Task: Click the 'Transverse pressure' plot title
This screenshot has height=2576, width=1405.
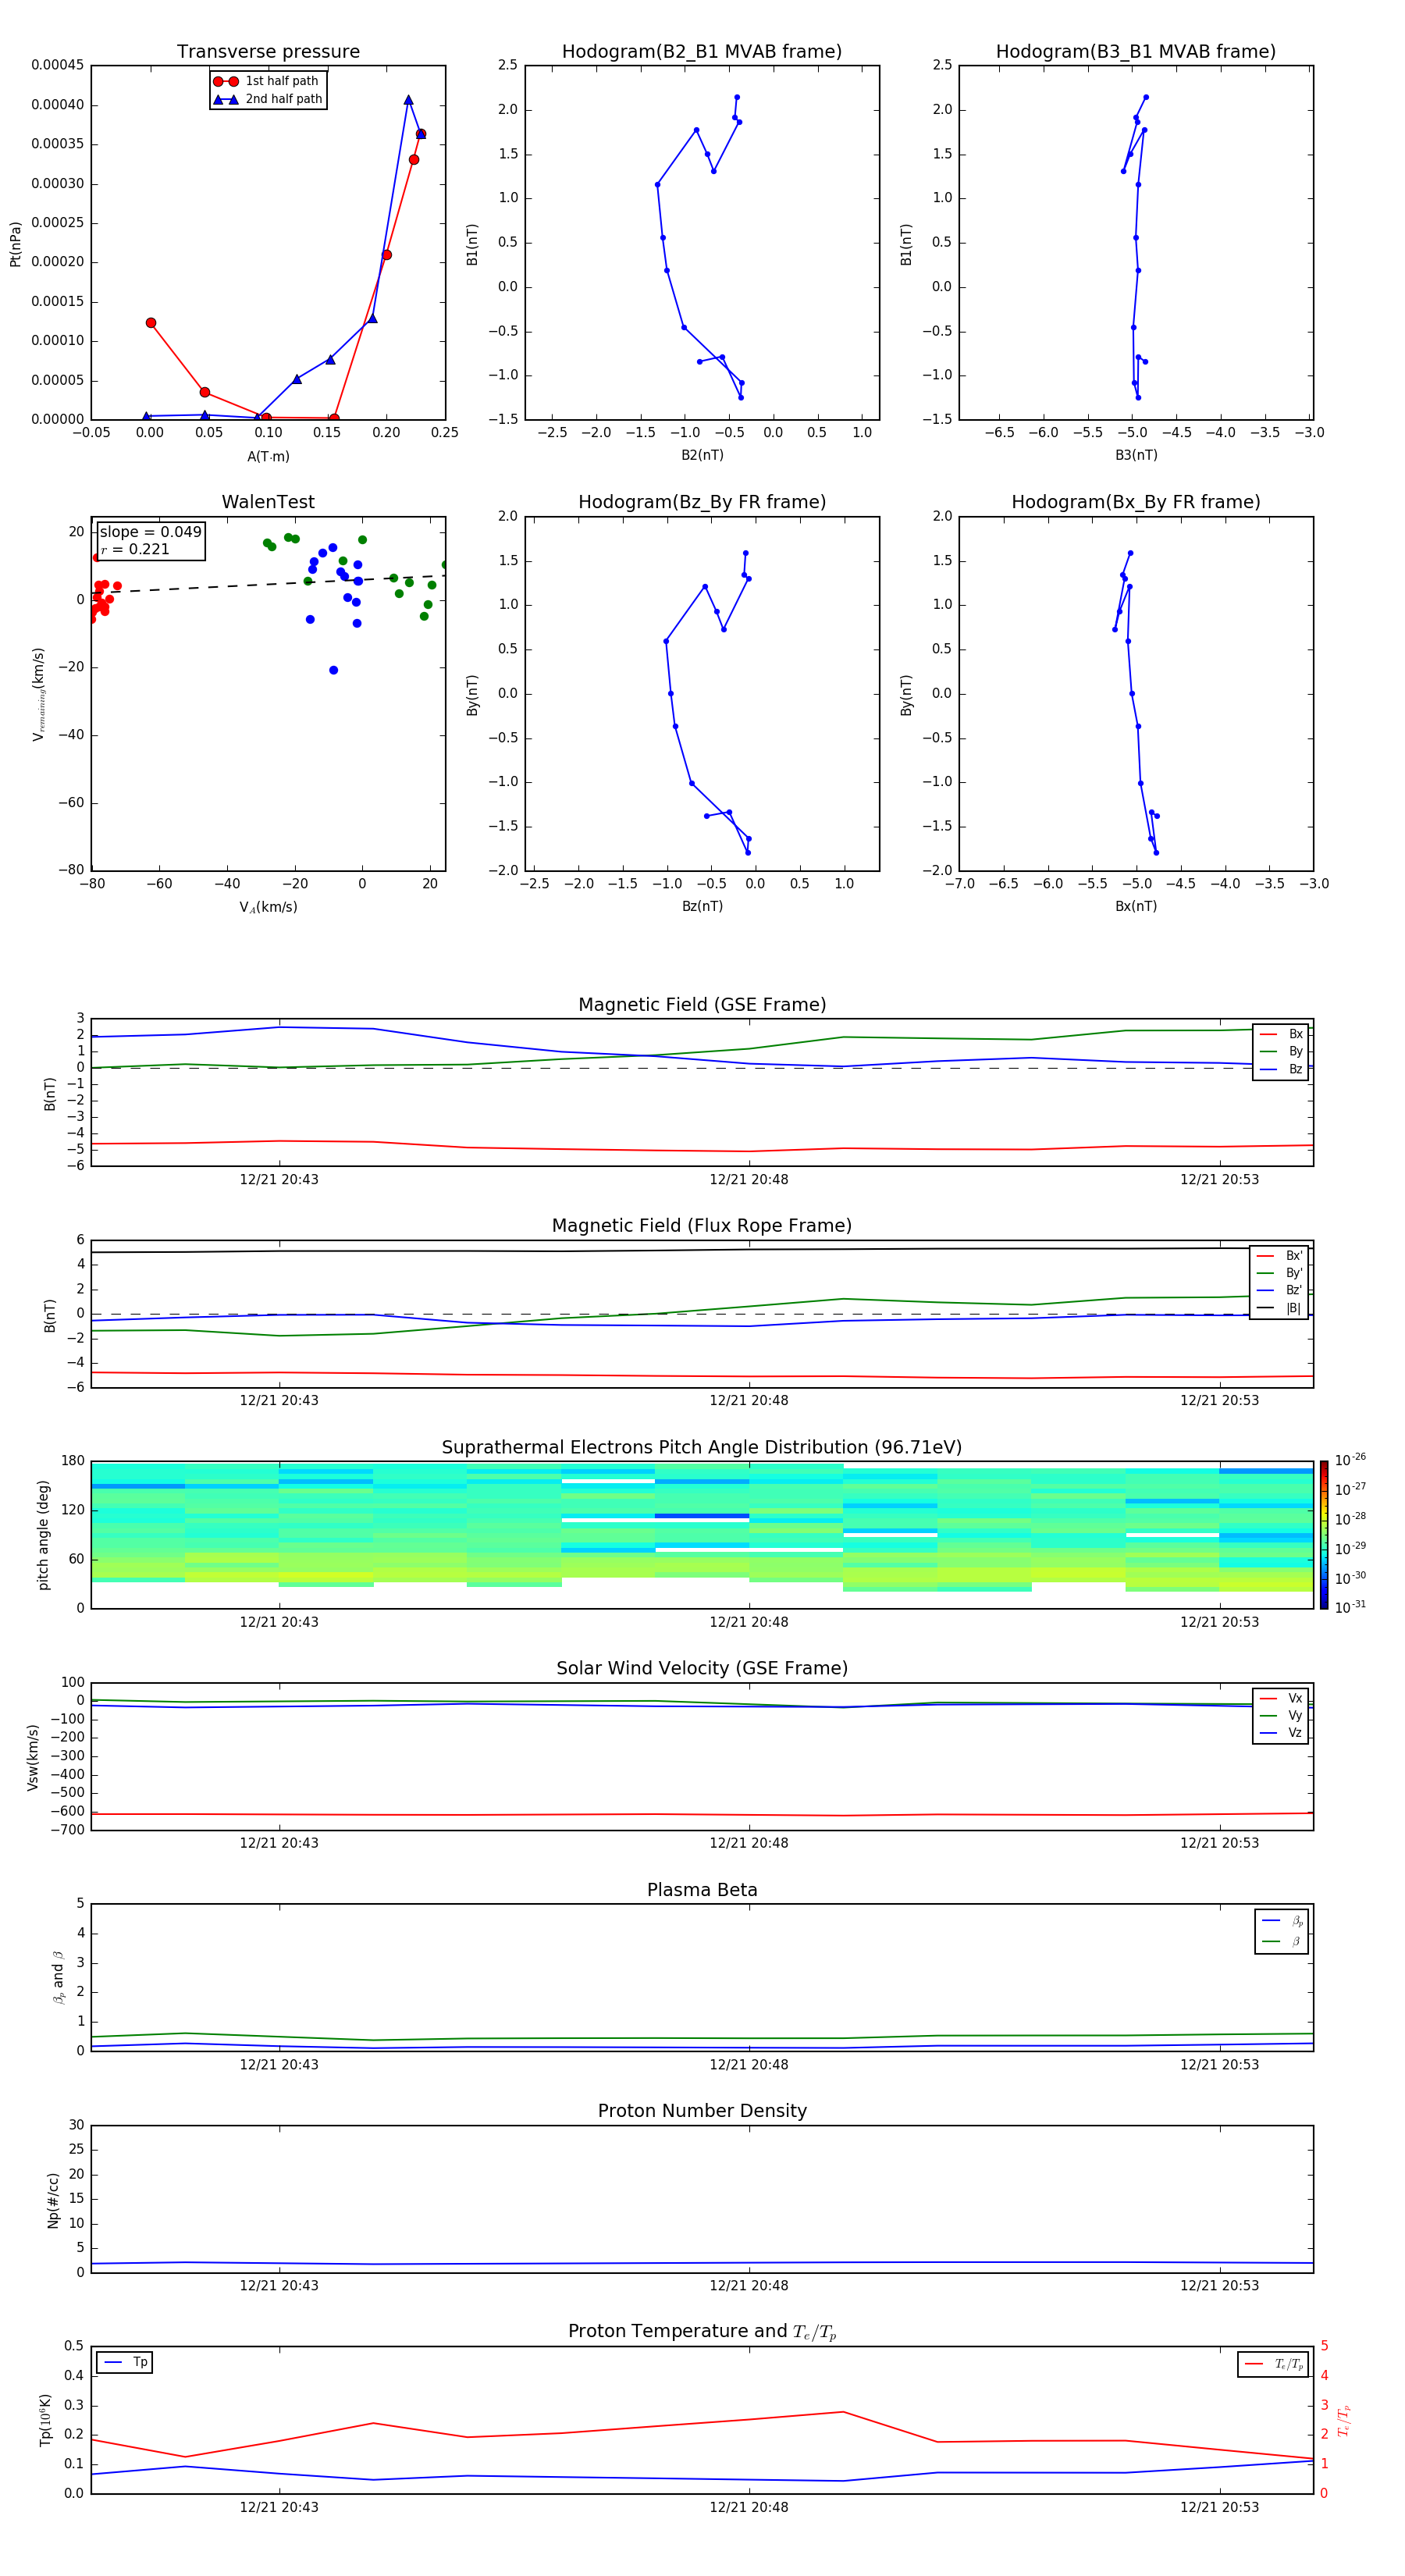Action: (x=268, y=52)
